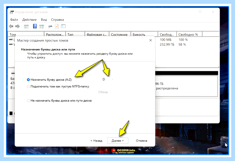The width and height of the screenshot is (235, 161).
Task: Select 'Подключить том как пустую NTFS-папку' option
Action: click(x=58, y=87)
